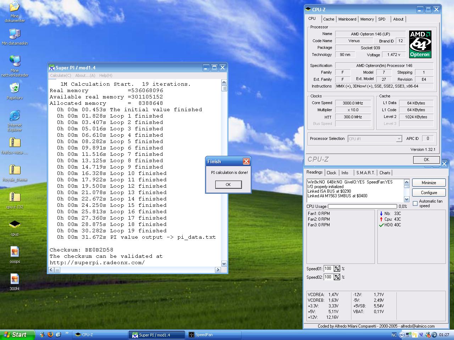Open the Calculate(C) menu in Super PI

60,75
